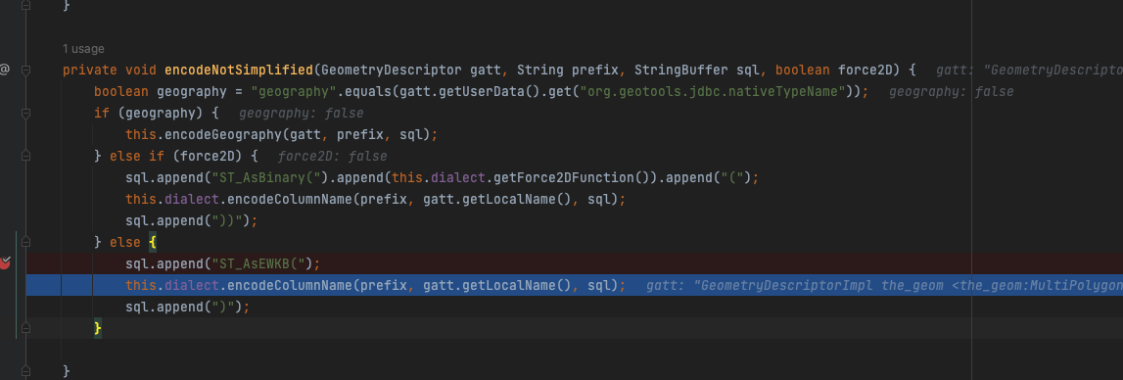
Task: Click the encodeNotSimplified method name
Action: 239,71
